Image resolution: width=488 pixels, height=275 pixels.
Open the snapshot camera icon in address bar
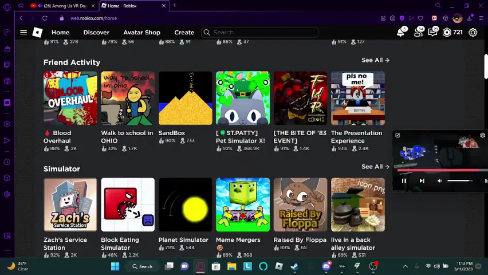click(392, 18)
